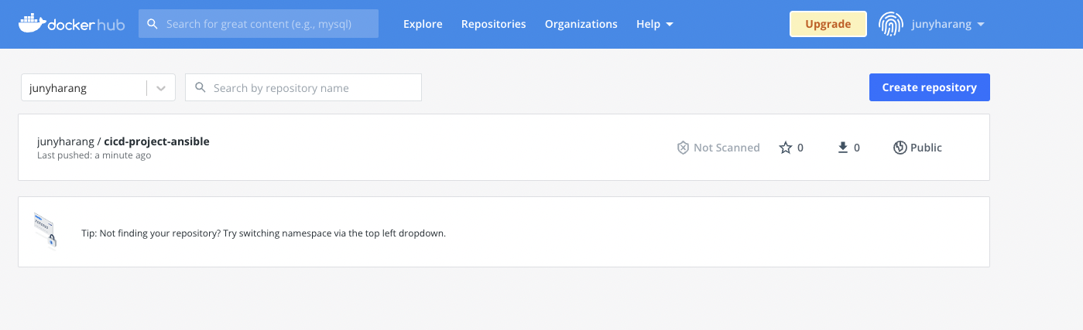This screenshot has width=1083, height=330.
Task: Click the magnifier icon in top search bar
Action: [153, 24]
